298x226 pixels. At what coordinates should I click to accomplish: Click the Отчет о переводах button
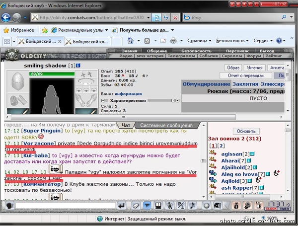tap(246, 75)
